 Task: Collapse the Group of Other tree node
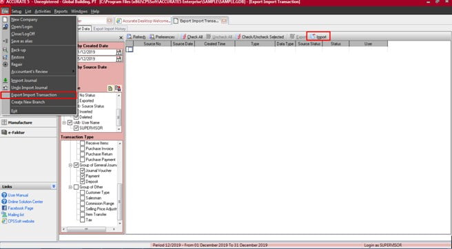coord(70,187)
